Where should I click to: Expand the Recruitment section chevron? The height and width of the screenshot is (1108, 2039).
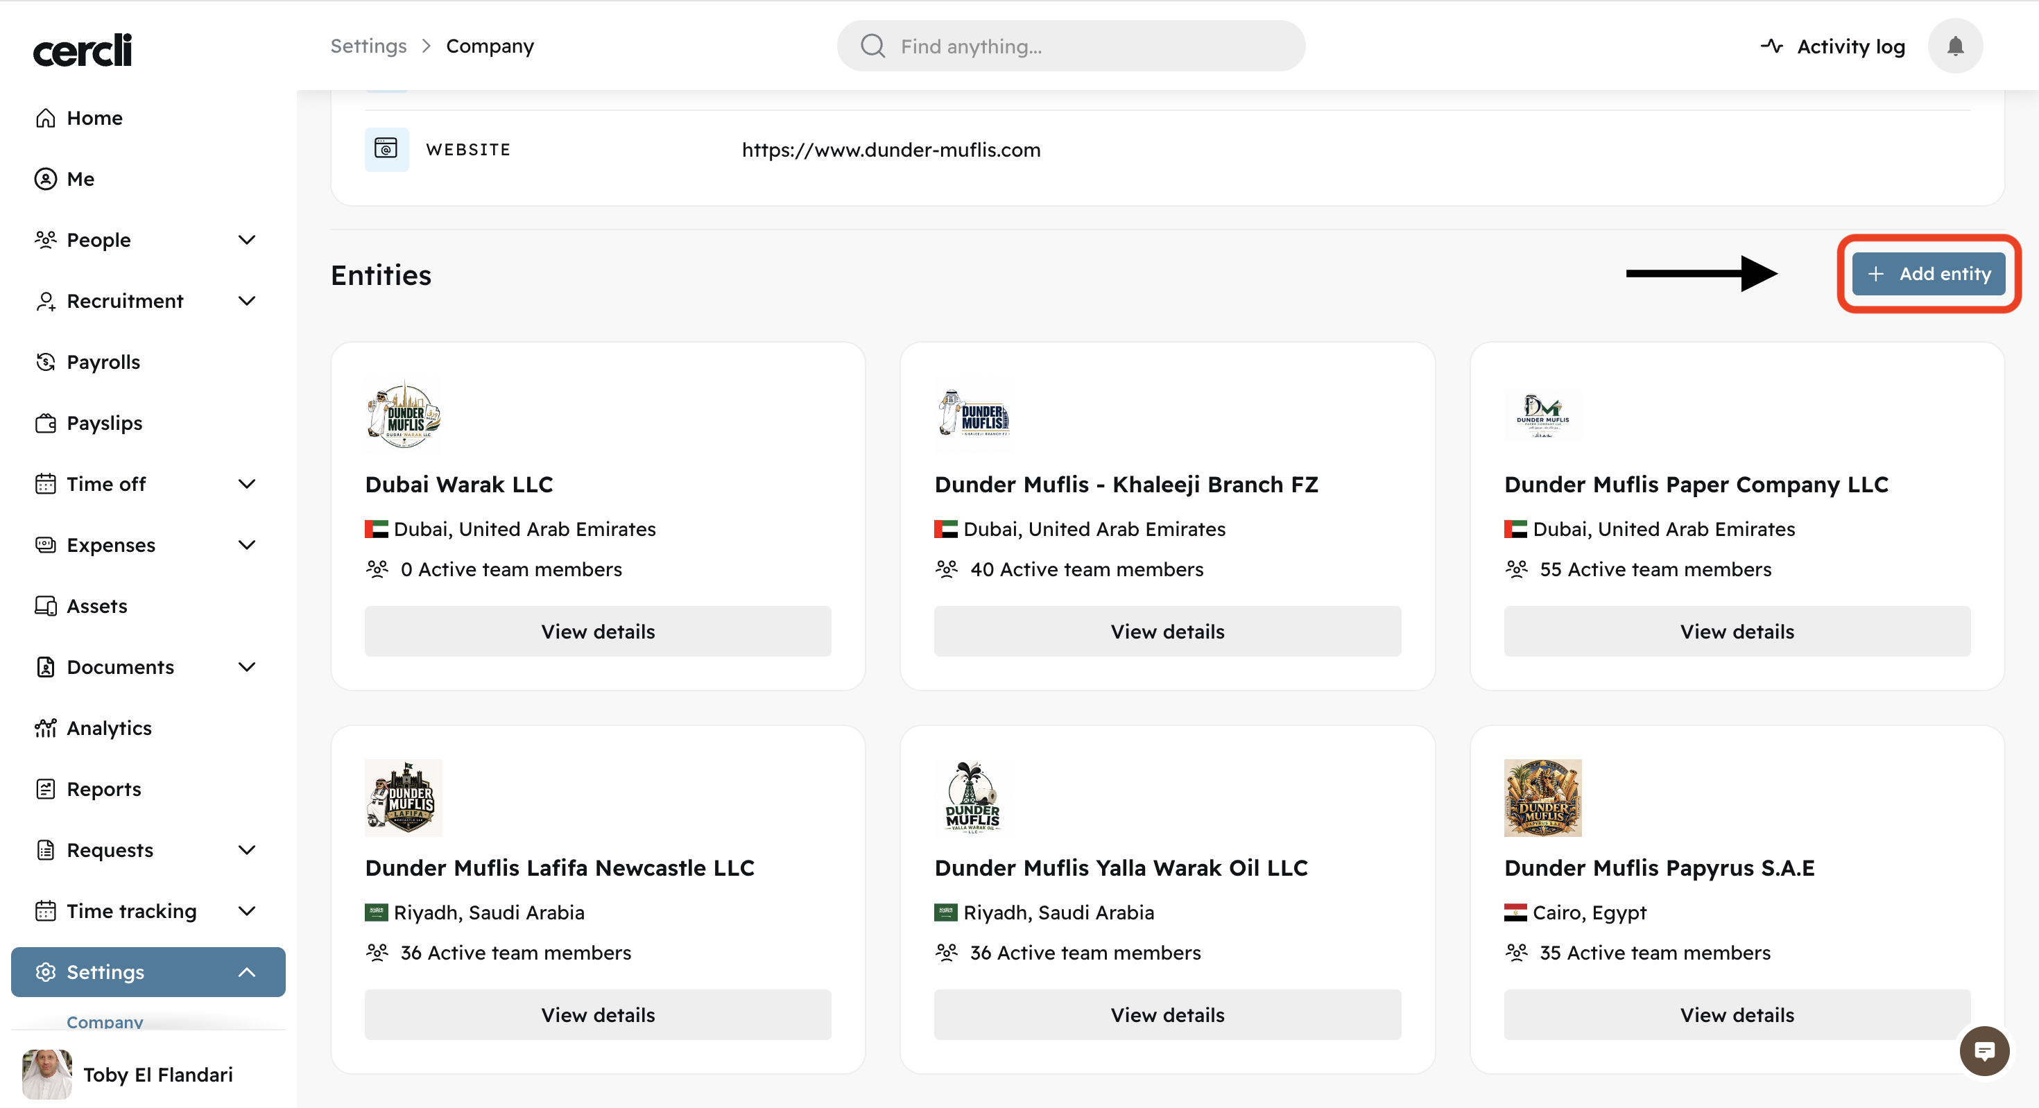pos(247,301)
